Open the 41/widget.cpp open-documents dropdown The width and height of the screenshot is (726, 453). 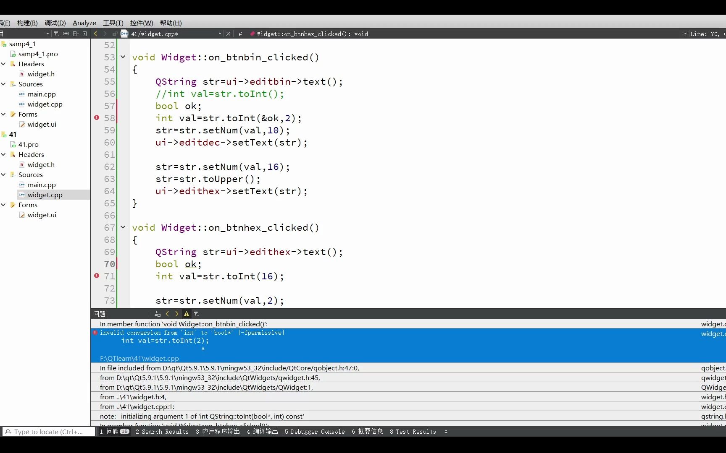220,34
